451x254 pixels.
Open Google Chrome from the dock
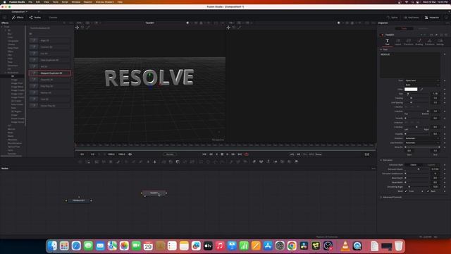pos(292,246)
